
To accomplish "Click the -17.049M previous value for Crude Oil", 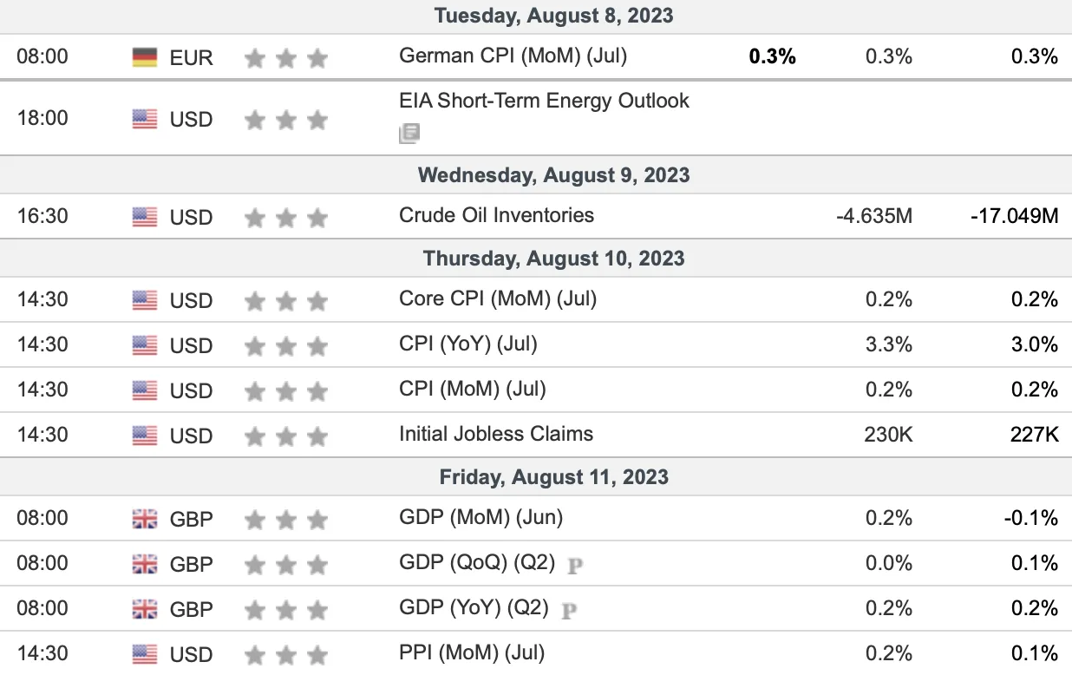I will click(x=1015, y=216).
